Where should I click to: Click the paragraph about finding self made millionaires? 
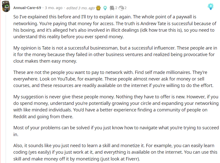point(113,79)
